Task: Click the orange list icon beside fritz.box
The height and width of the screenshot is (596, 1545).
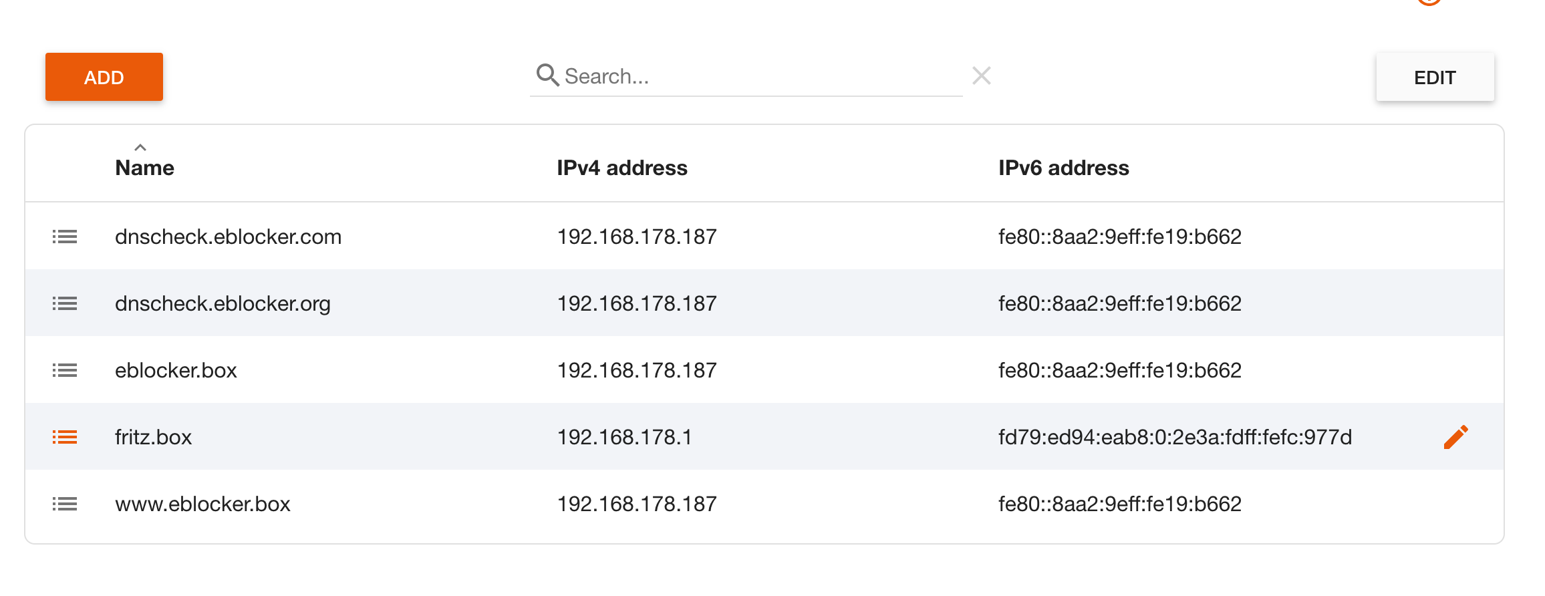Action: pos(65,437)
